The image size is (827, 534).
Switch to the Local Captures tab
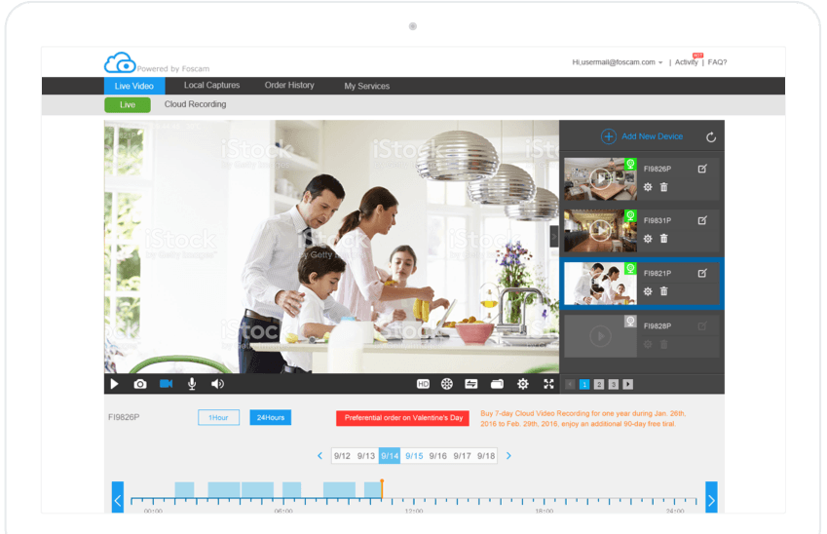pos(211,85)
